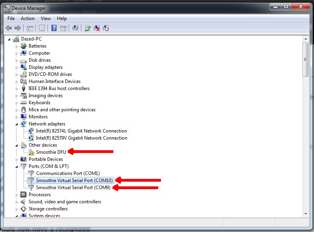The image size is (314, 232).
Task: Open the View menu
Action: pyautogui.click(x=46, y=18)
